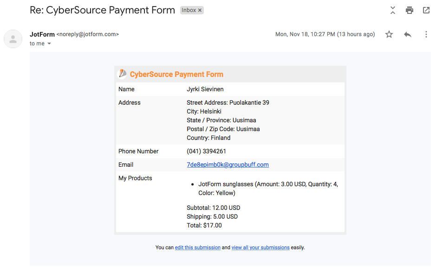Viewport: 436px width, 271px height.
Task: Click the noreply@jotform.com sender address
Action: click(88, 34)
